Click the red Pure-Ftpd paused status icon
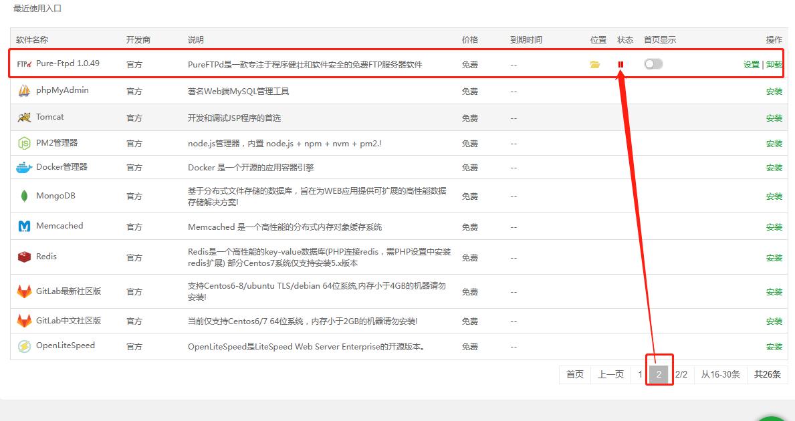The image size is (795, 421). coord(621,65)
